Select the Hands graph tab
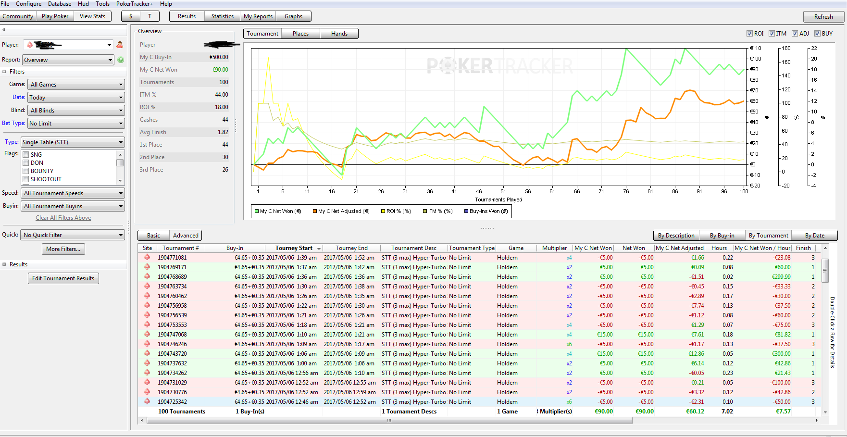Screen dimensions: 847x437 coord(339,34)
